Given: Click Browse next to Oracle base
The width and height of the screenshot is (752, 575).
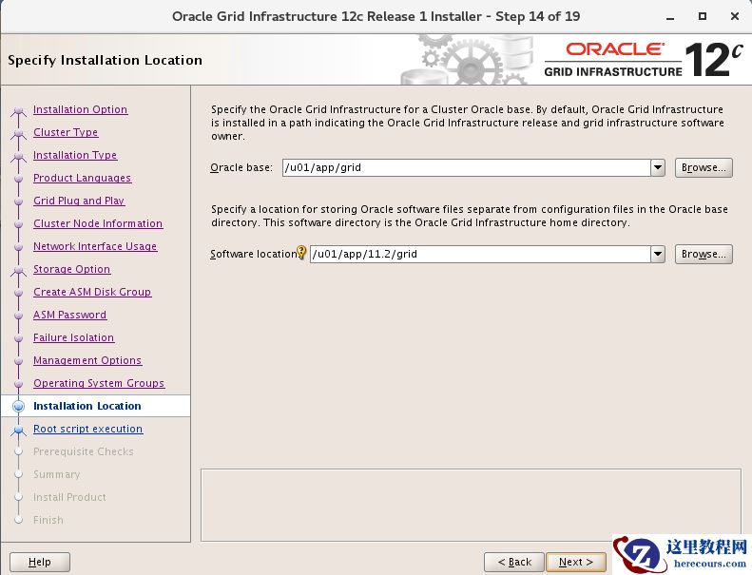Looking at the screenshot, I should pos(704,168).
